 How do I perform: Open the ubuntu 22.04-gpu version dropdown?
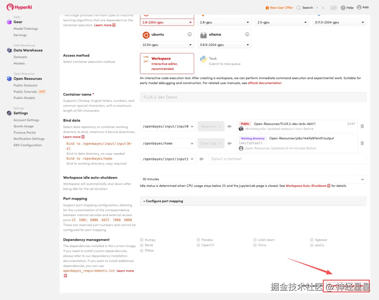[167, 45]
